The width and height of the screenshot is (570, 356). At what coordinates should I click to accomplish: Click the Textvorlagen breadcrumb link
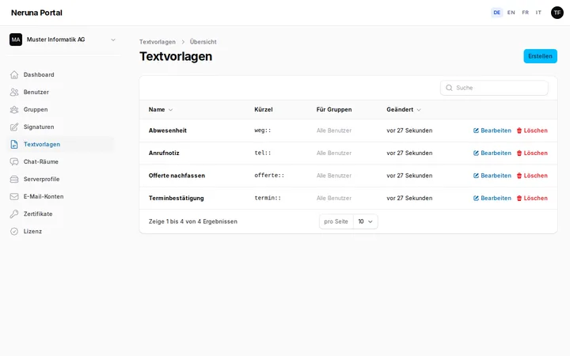158,42
